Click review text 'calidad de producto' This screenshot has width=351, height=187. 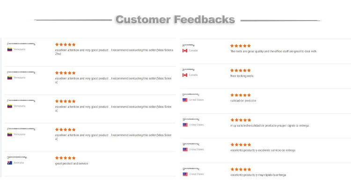point(243,101)
